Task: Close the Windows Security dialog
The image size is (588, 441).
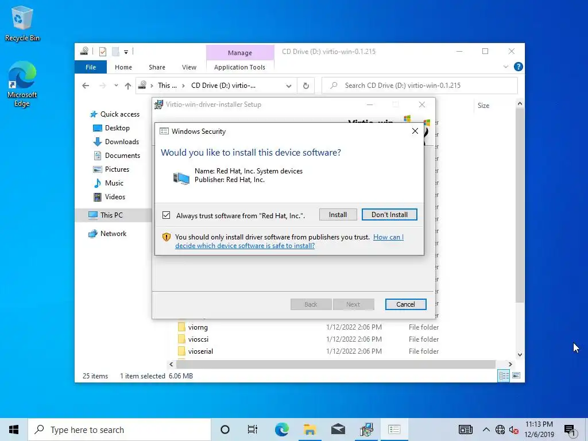Action: (x=415, y=131)
